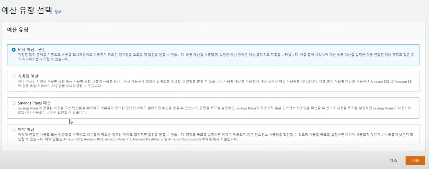The image size is (429, 169).
Task: Select the 사용량 예산 radio button
Action: click(x=14, y=76)
